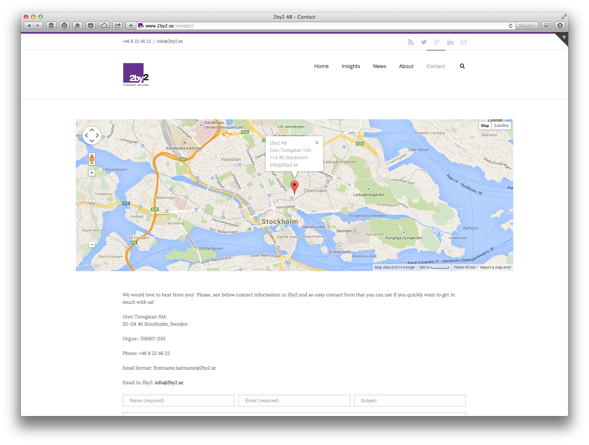
Task: Expand the corner plus sliding panel
Action: pos(564,37)
